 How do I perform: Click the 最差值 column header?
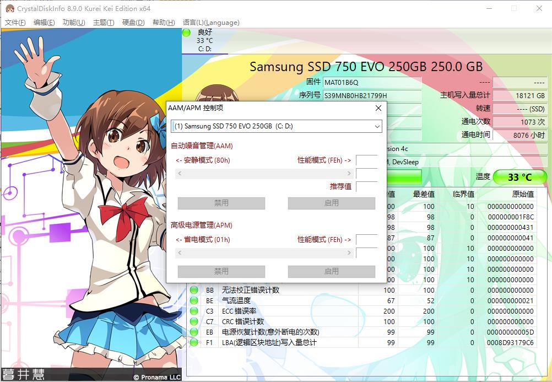coord(424,194)
